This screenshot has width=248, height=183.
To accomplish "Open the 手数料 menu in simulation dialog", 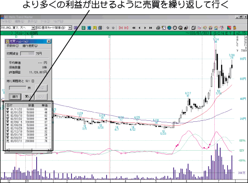I will click(x=12, y=46).
